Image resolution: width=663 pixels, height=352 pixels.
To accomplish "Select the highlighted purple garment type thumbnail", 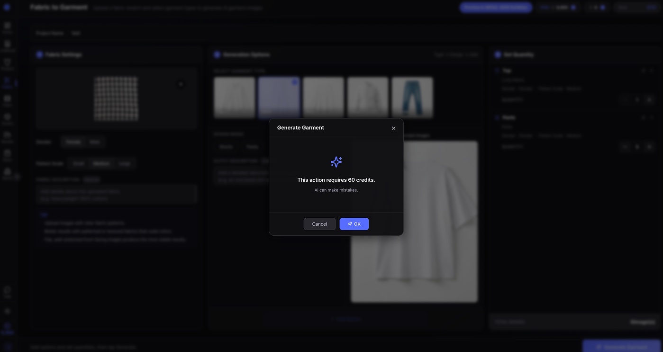I will point(279,98).
